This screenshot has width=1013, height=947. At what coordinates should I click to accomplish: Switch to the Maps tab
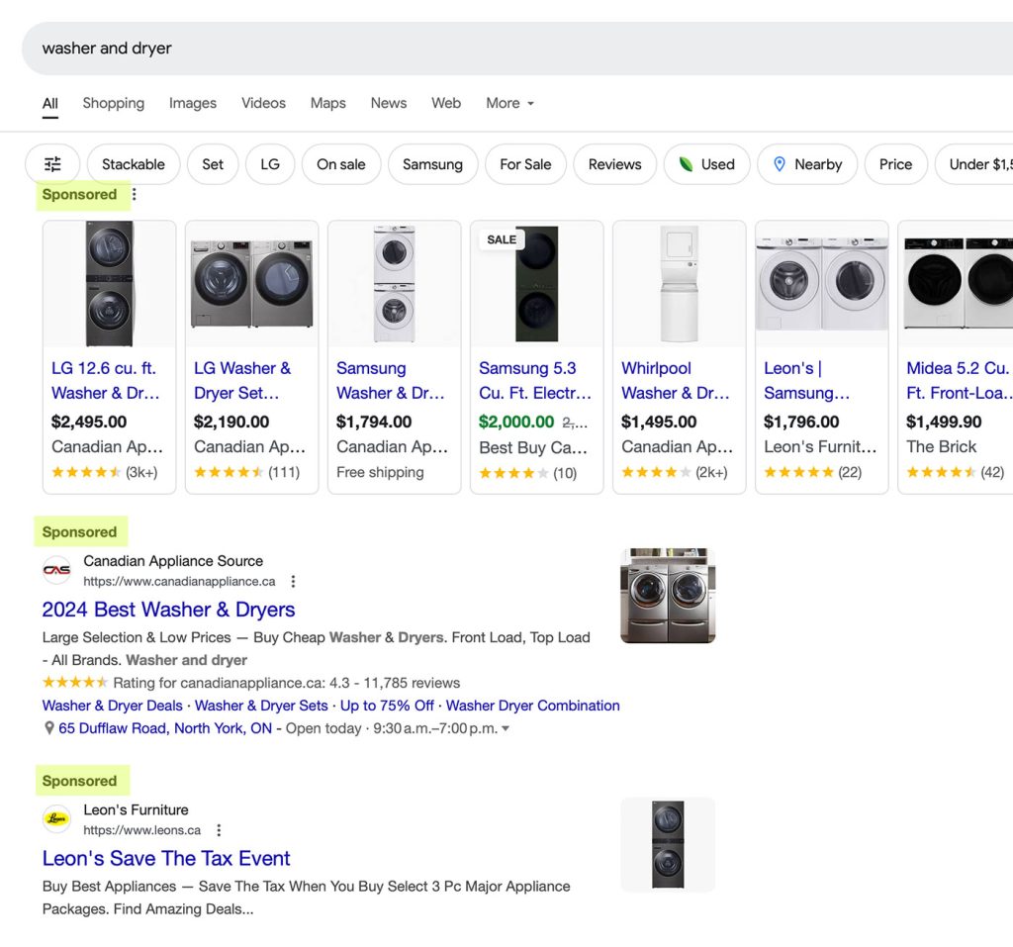point(328,103)
